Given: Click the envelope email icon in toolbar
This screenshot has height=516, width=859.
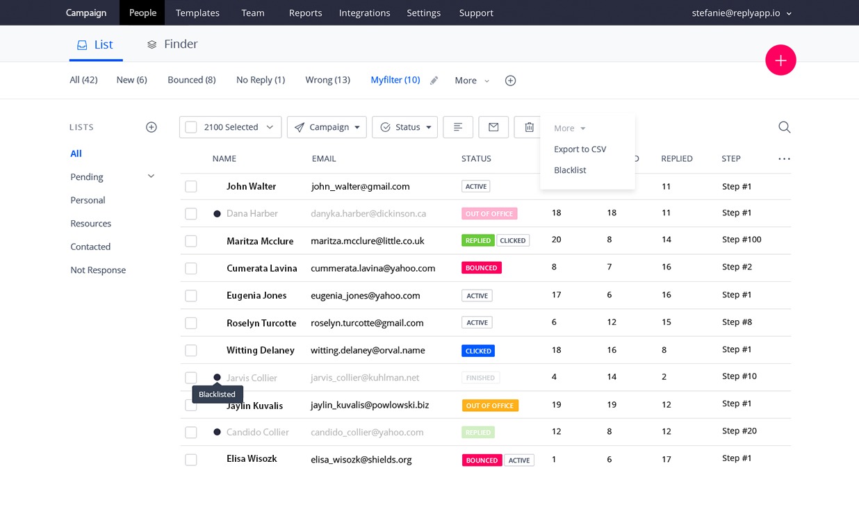Looking at the screenshot, I should (x=493, y=127).
